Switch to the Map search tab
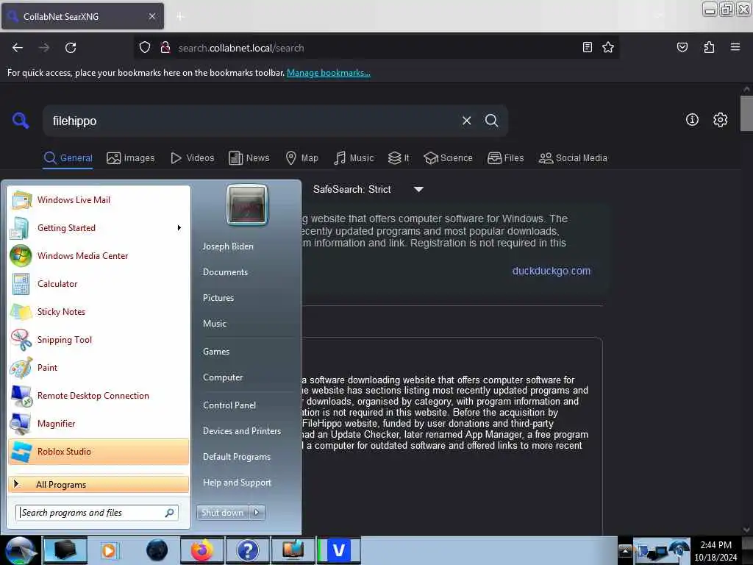Screen dimensions: 753x565 [301, 158]
